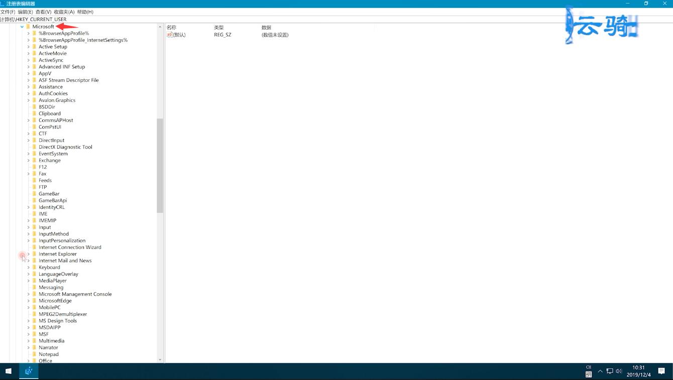673x380 pixels.
Task: Expand the ActiveMovie key arrow
Action: tap(28, 53)
